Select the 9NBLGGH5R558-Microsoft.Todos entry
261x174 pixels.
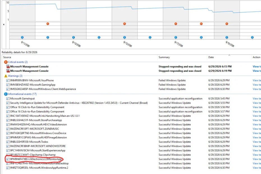point(29,142)
